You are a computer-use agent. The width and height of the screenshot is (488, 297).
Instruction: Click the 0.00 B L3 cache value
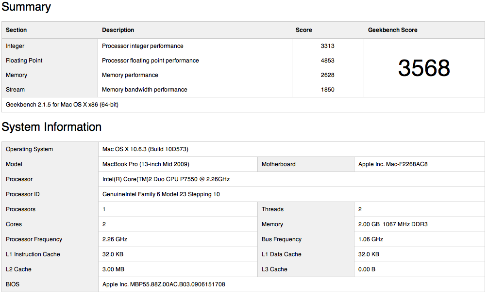[367, 269]
